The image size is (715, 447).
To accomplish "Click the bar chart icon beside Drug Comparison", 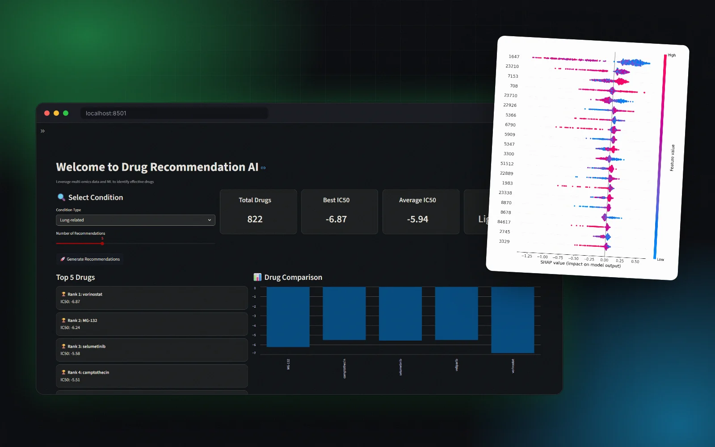I will (257, 277).
